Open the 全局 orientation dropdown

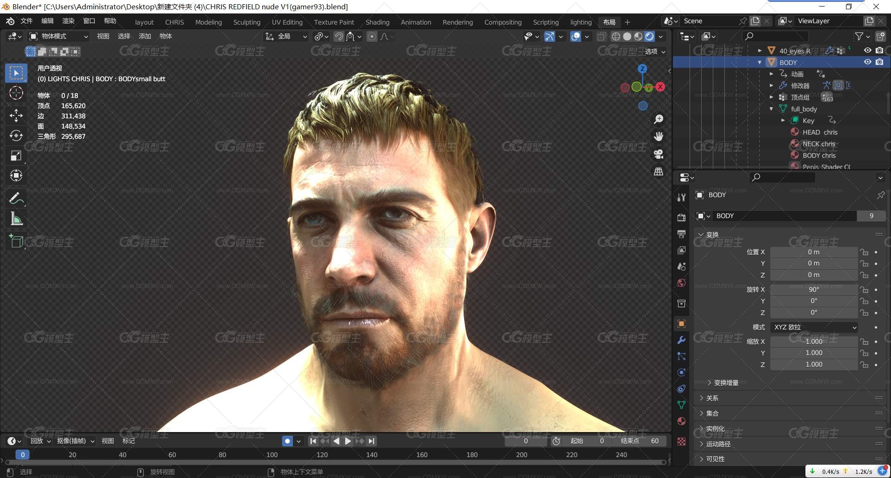286,36
